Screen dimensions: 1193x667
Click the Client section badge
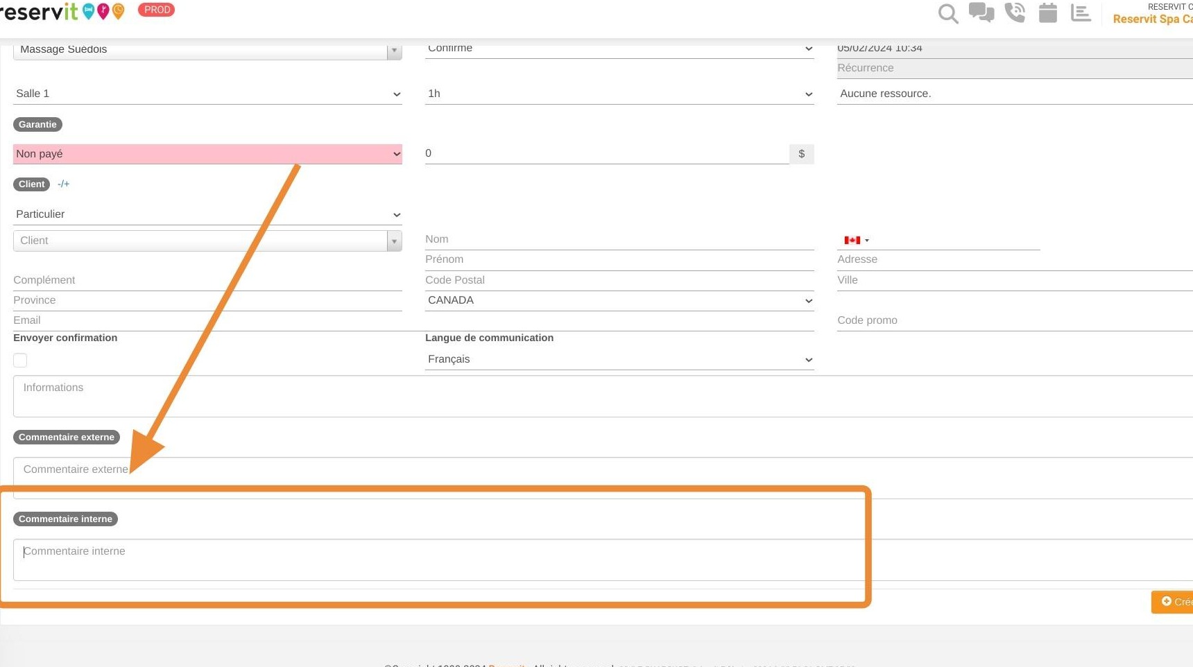32,184
